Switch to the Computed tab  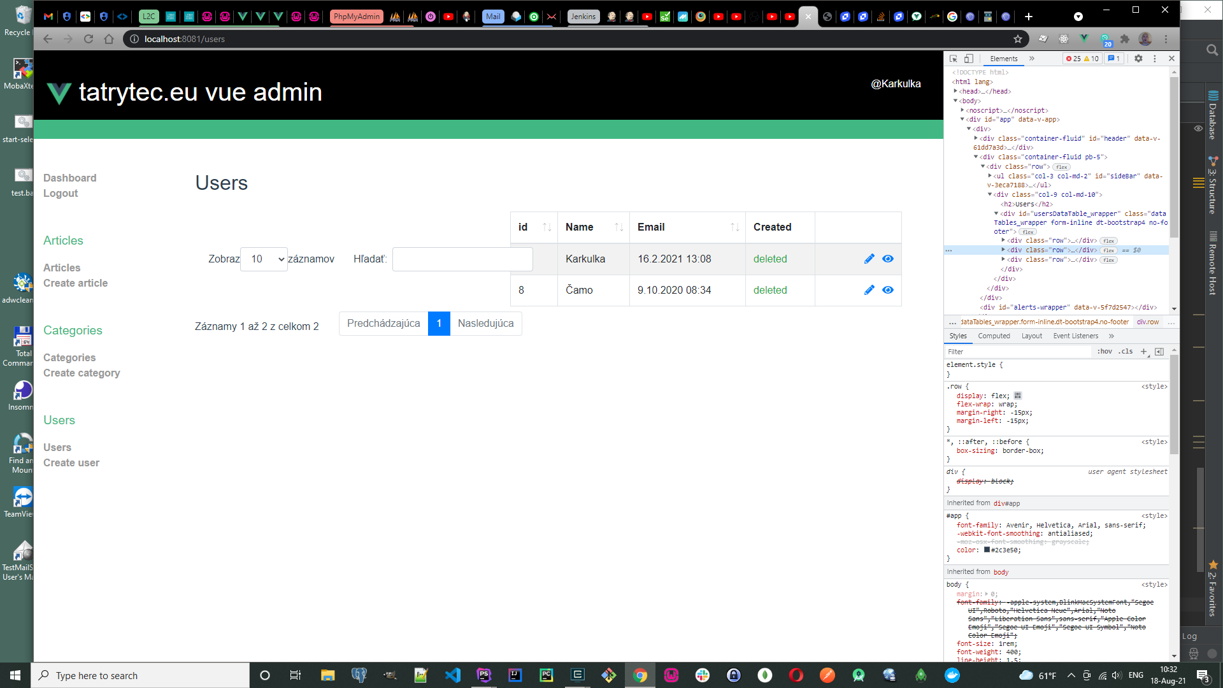[994, 336]
